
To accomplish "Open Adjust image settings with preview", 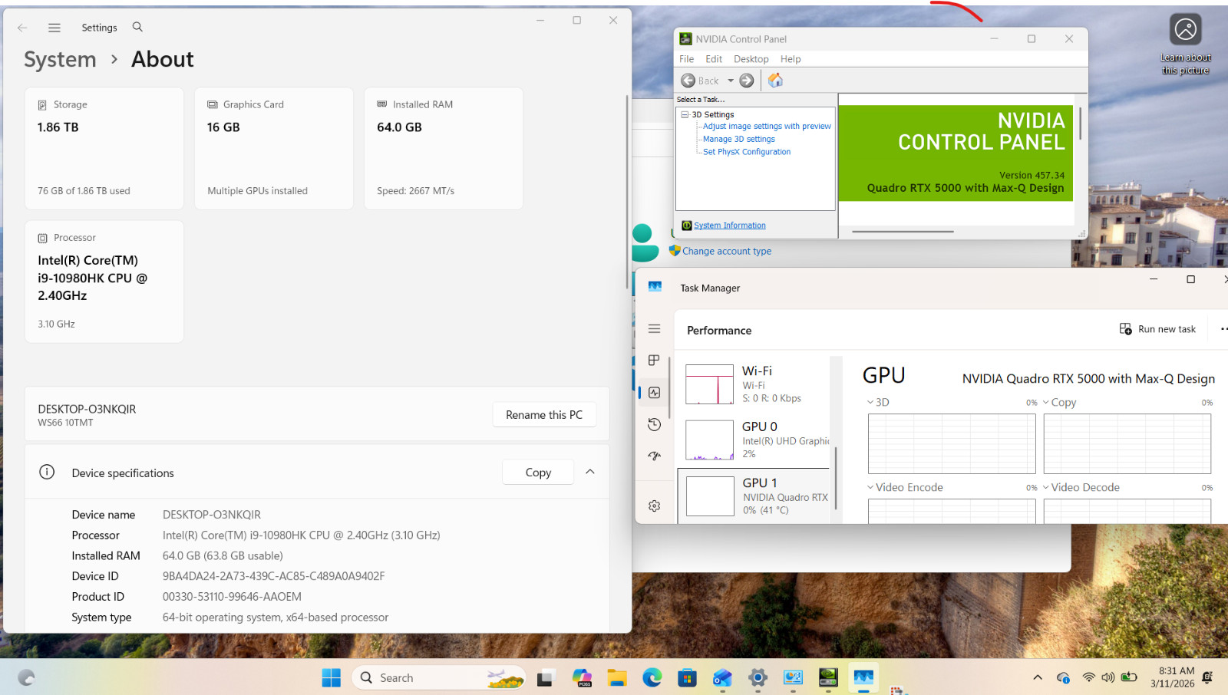I will 767,127.
